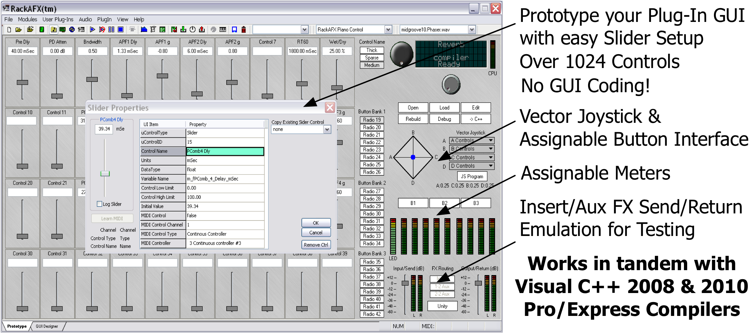Click the blue save disk toolbar icon
Image resolution: width=753 pixels, height=333 pixels.
pyautogui.click(x=235, y=30)
